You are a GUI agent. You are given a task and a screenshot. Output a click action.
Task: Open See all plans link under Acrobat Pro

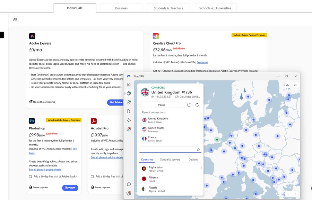tap(107, 157)
